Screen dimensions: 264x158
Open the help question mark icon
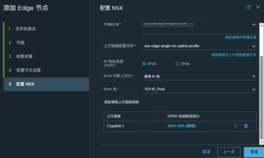[248, 7]
